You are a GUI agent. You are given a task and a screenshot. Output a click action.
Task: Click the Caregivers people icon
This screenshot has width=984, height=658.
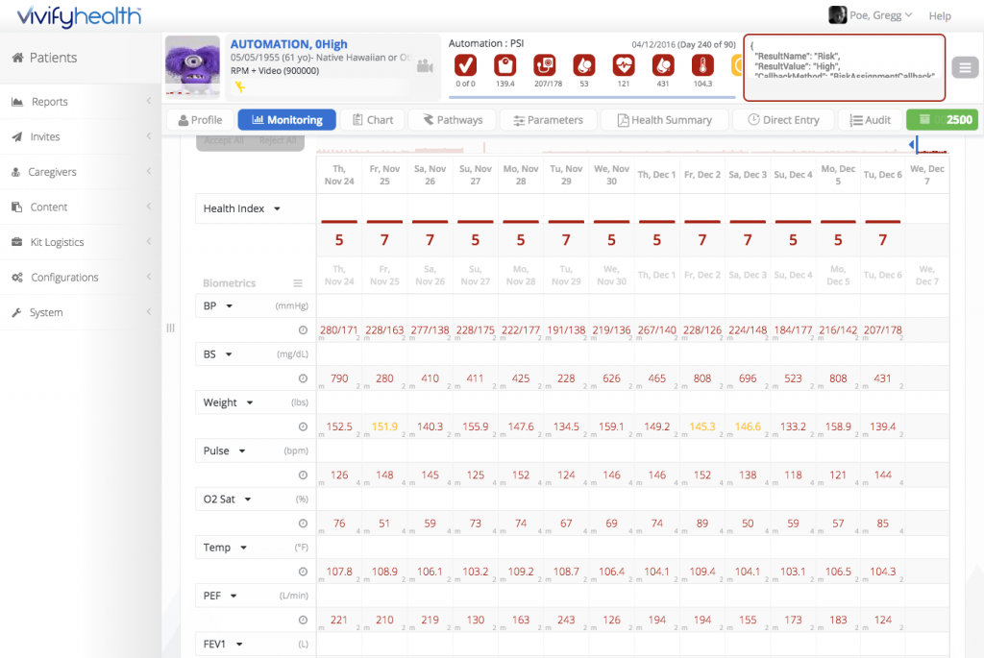16,172
